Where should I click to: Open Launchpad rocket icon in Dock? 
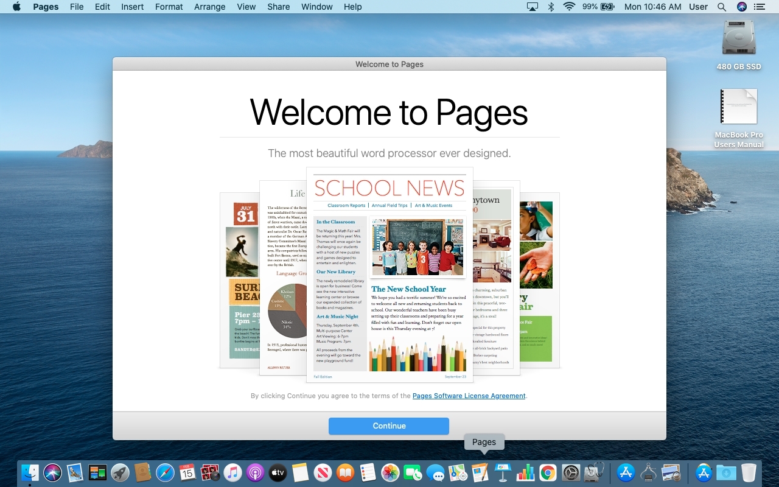pos(120,472)
